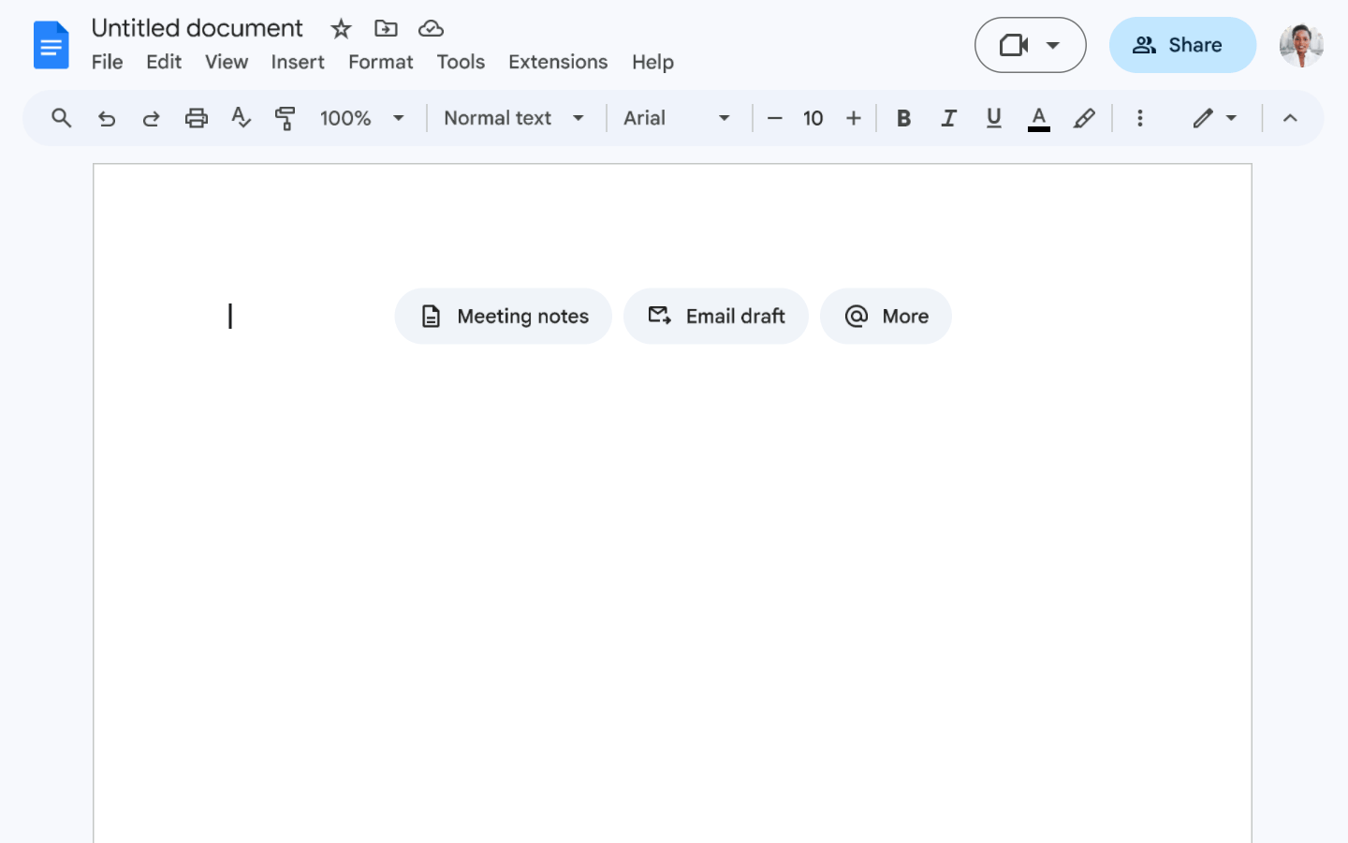Run spelling and grammar check
This screenshot has height=843, width=1348.
(241, 118)
